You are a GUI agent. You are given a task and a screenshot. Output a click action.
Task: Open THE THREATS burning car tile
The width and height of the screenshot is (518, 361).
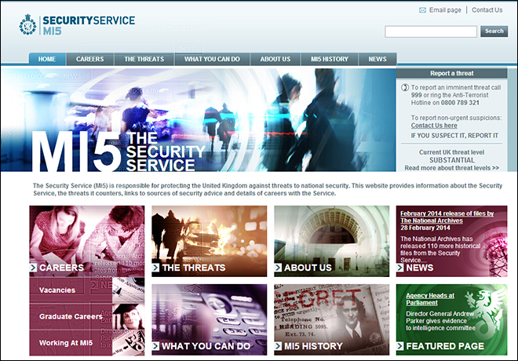pyautogui.click(x=209, y=241)
